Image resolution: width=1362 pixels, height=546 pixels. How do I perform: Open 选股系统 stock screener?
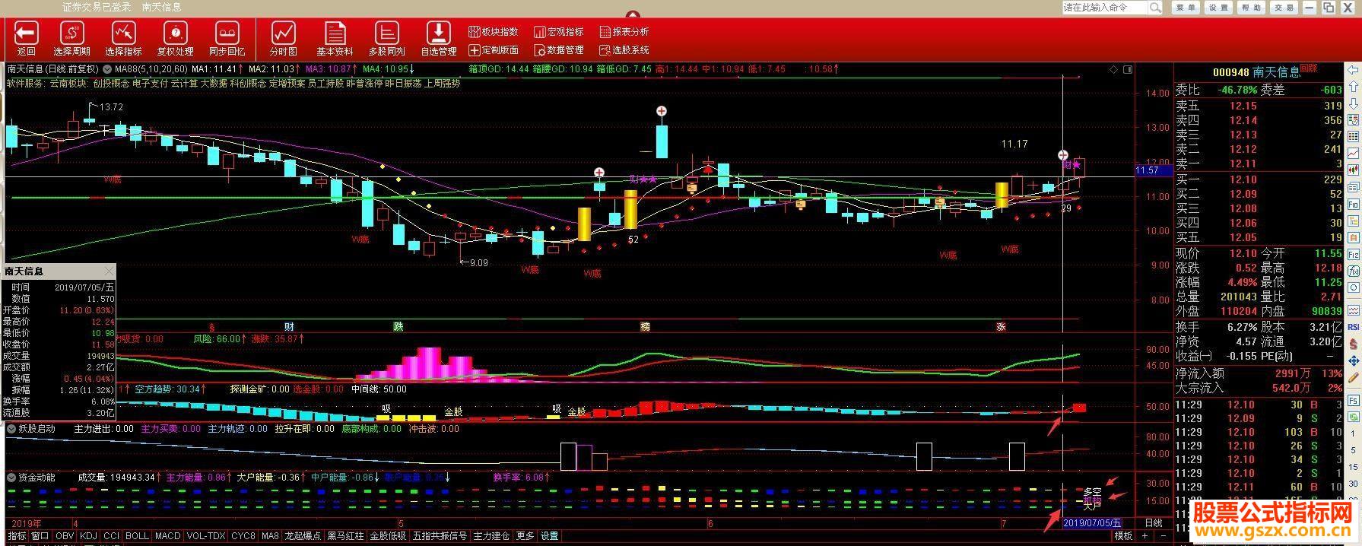pyautogui.click(x=624, y=50)
